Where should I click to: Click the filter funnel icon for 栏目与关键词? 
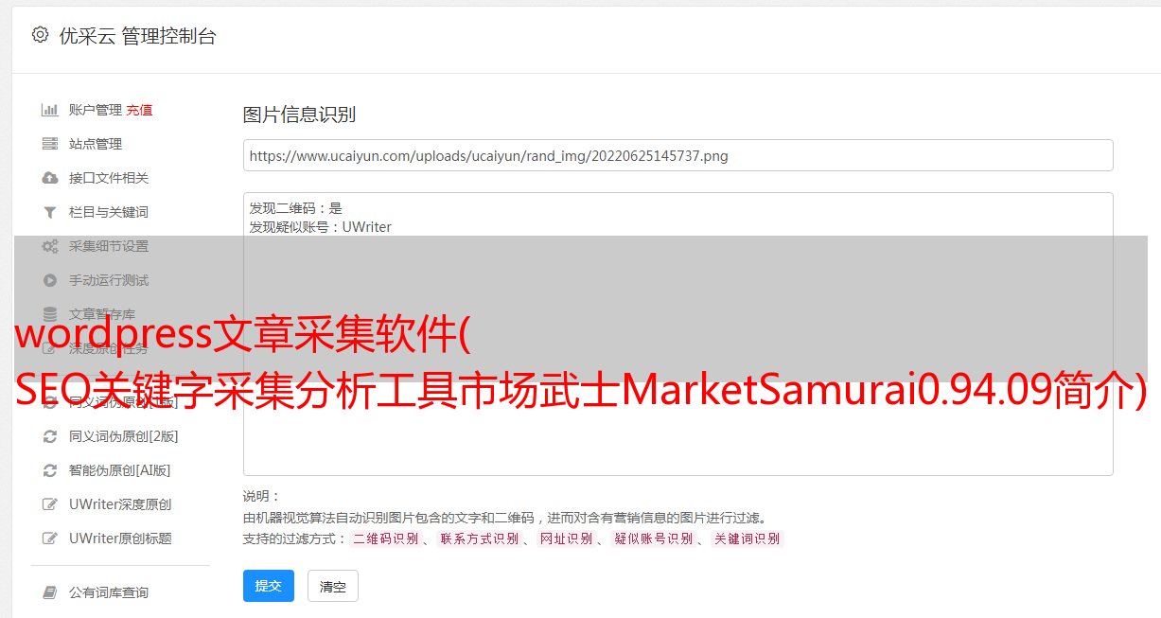coord(50,212)
